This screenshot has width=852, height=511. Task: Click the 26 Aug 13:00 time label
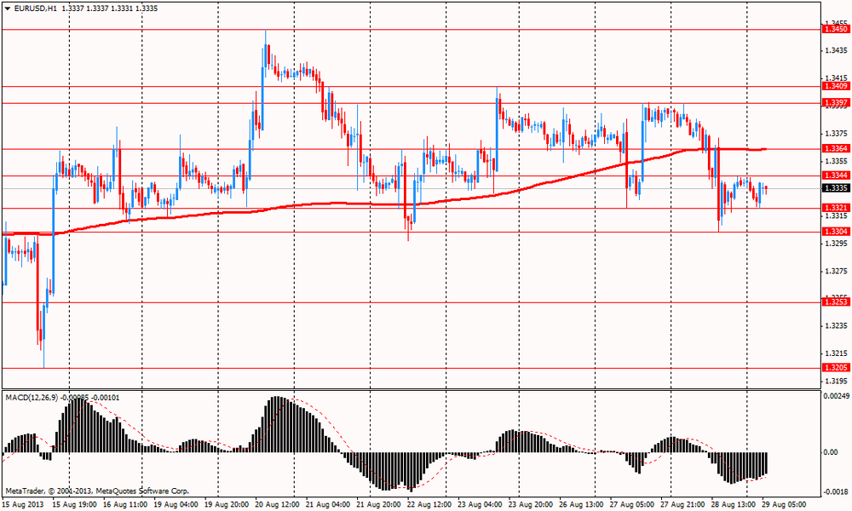pyautogui.click(x=581, y=504)
